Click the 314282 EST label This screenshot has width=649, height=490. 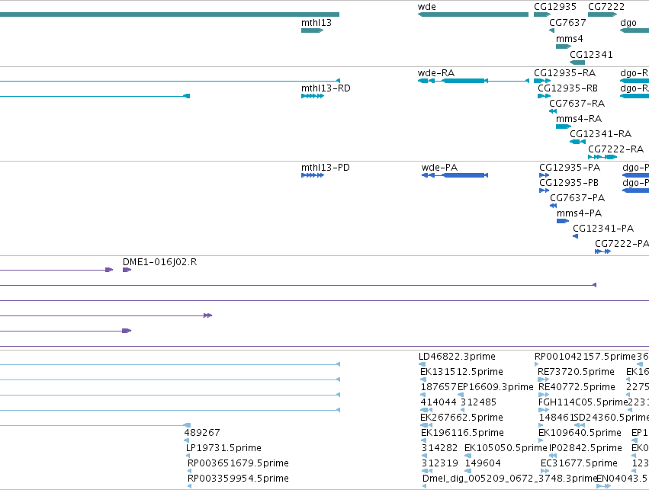click(x=439, y=448)
